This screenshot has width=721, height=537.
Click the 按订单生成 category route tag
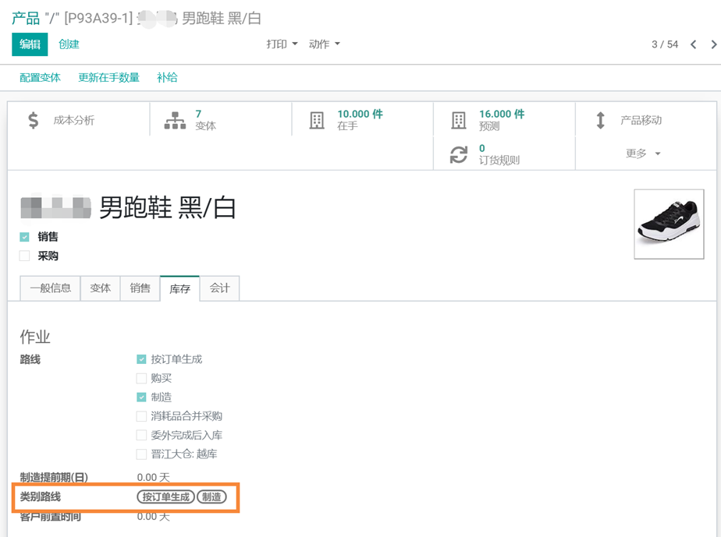(166, 496)
